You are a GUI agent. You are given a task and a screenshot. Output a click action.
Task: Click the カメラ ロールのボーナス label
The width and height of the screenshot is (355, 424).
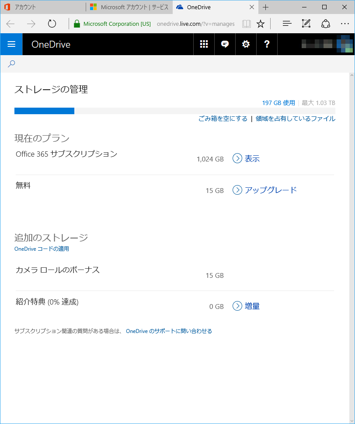(58, 270)
